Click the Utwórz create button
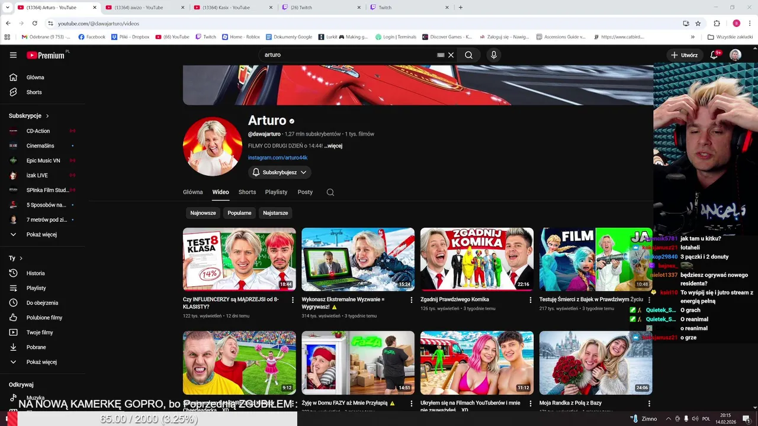The width and height of the screenshot is (758, 426). (684, 55)
